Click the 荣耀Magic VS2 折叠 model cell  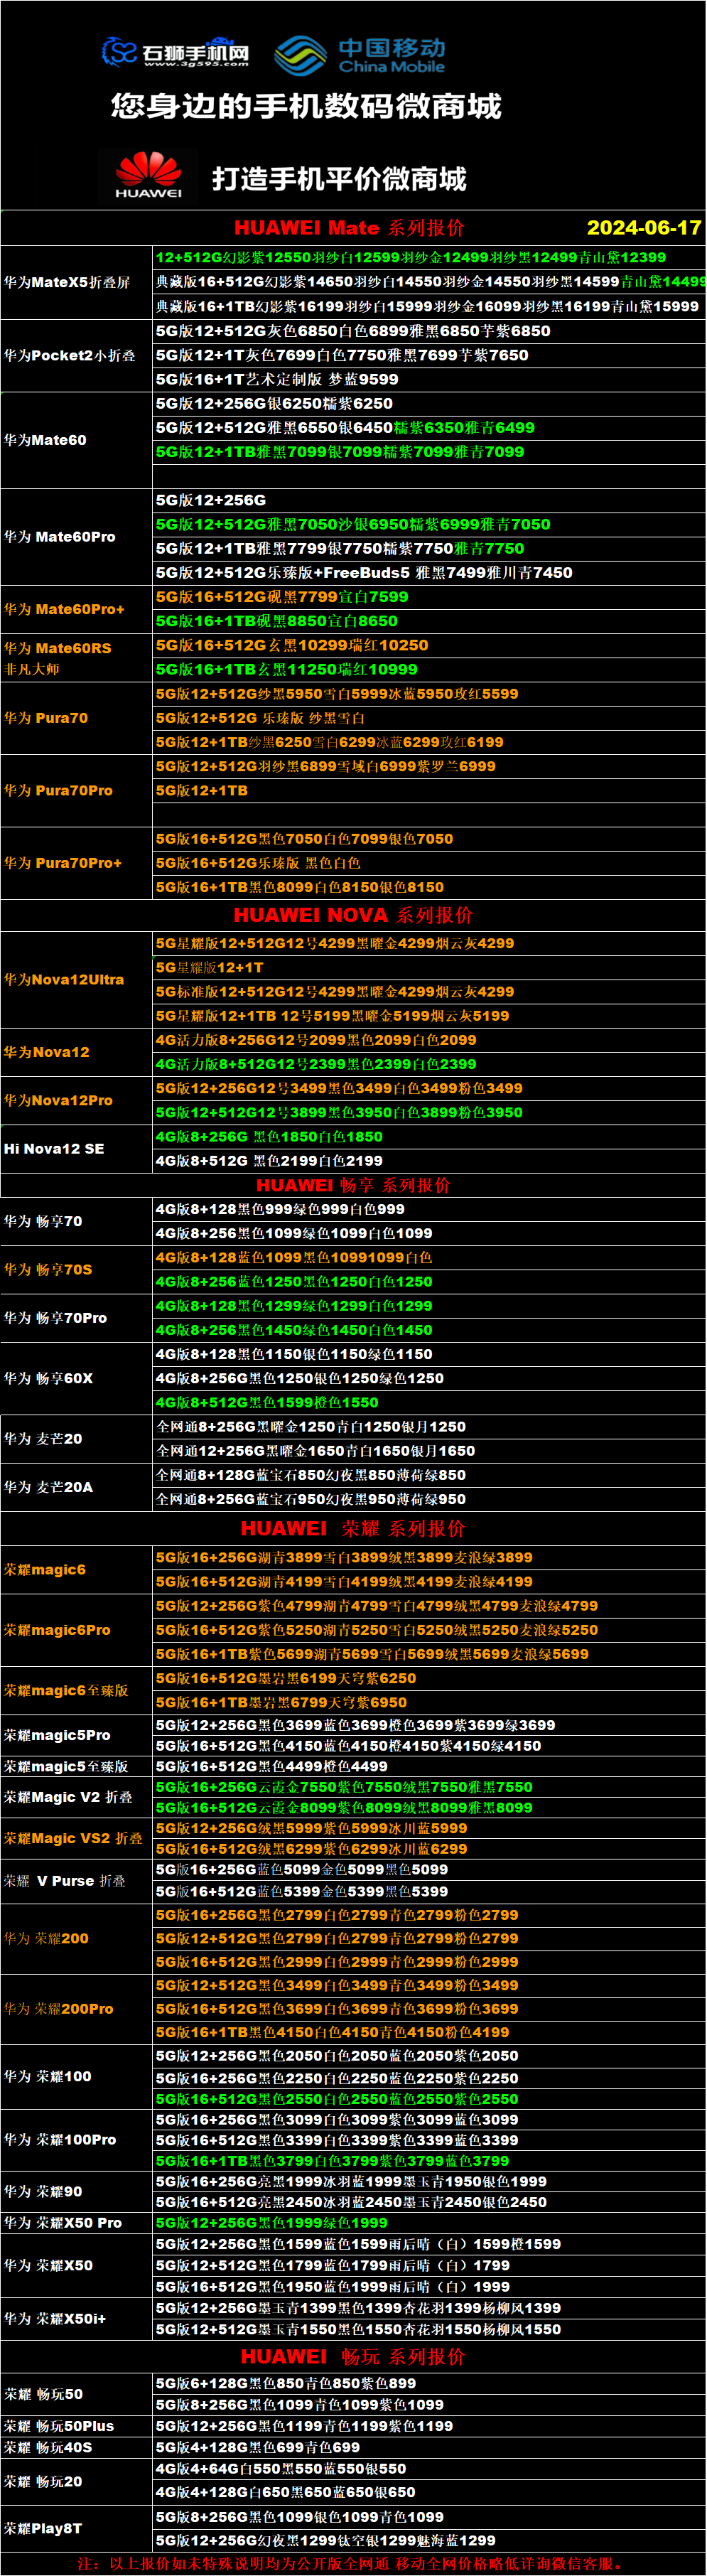[77, 1838]
